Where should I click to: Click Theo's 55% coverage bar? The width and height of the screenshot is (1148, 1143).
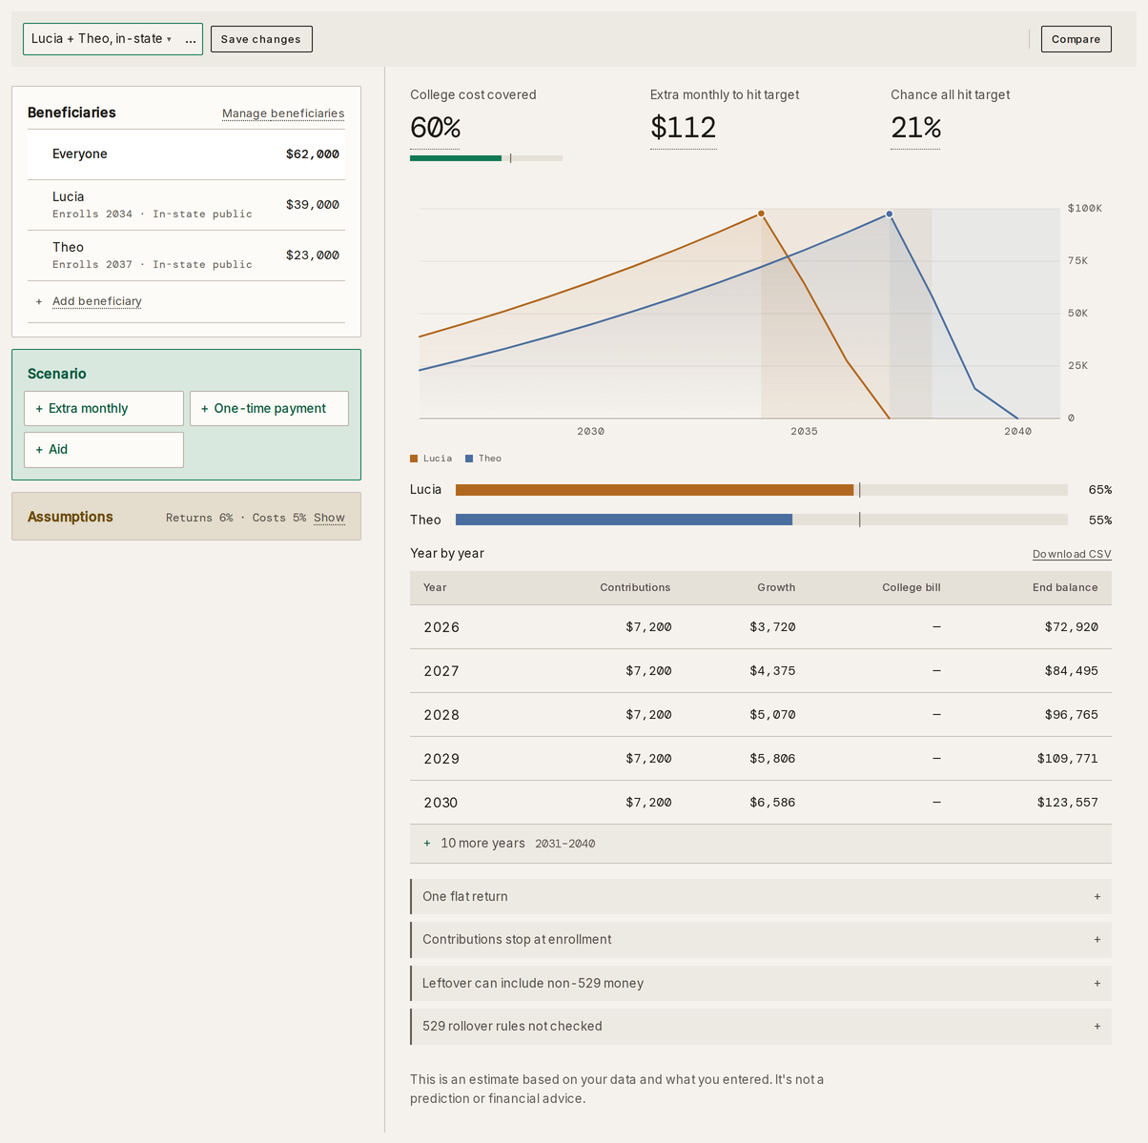coord(762,520)
